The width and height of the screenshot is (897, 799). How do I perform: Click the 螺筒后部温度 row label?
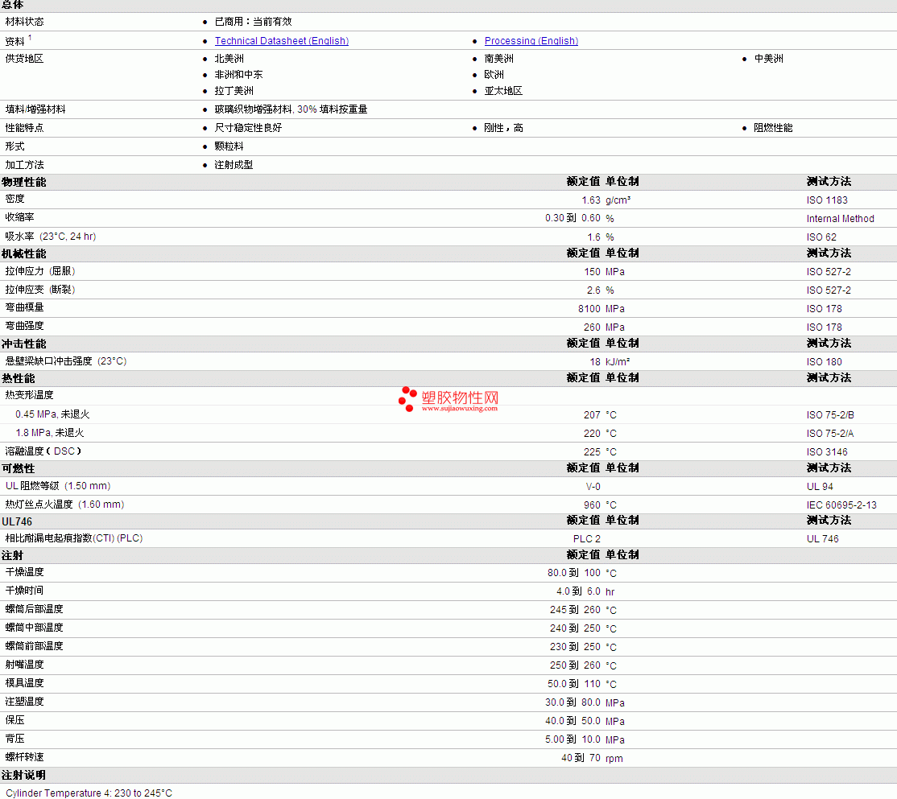[35, 609]
